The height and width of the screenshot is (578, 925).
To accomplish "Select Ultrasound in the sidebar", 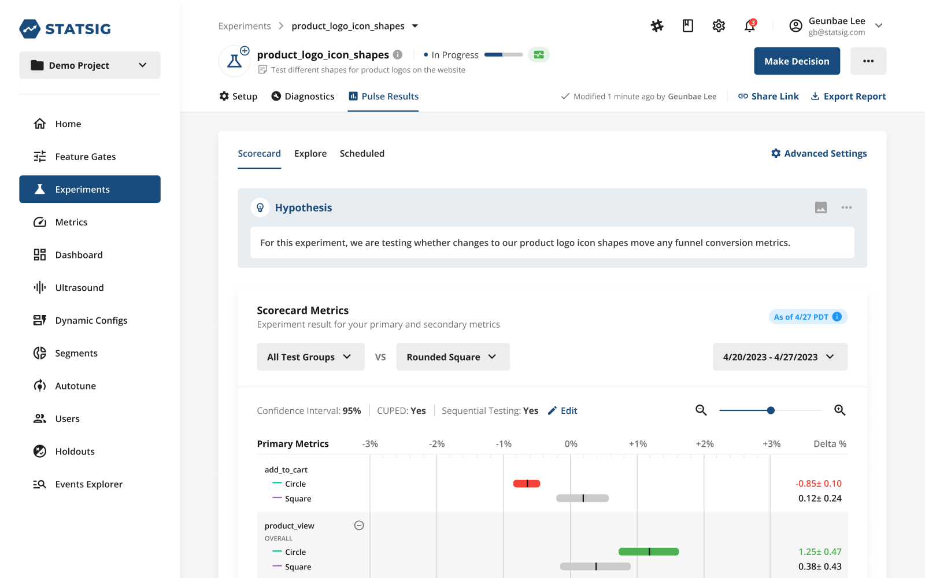I will 79,287.
